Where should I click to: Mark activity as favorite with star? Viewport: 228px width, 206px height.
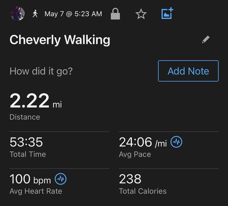[141, 14]
